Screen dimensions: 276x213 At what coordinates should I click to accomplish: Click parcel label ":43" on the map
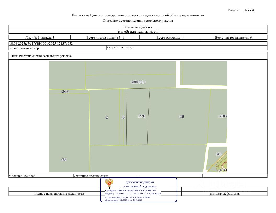[218, 154]
